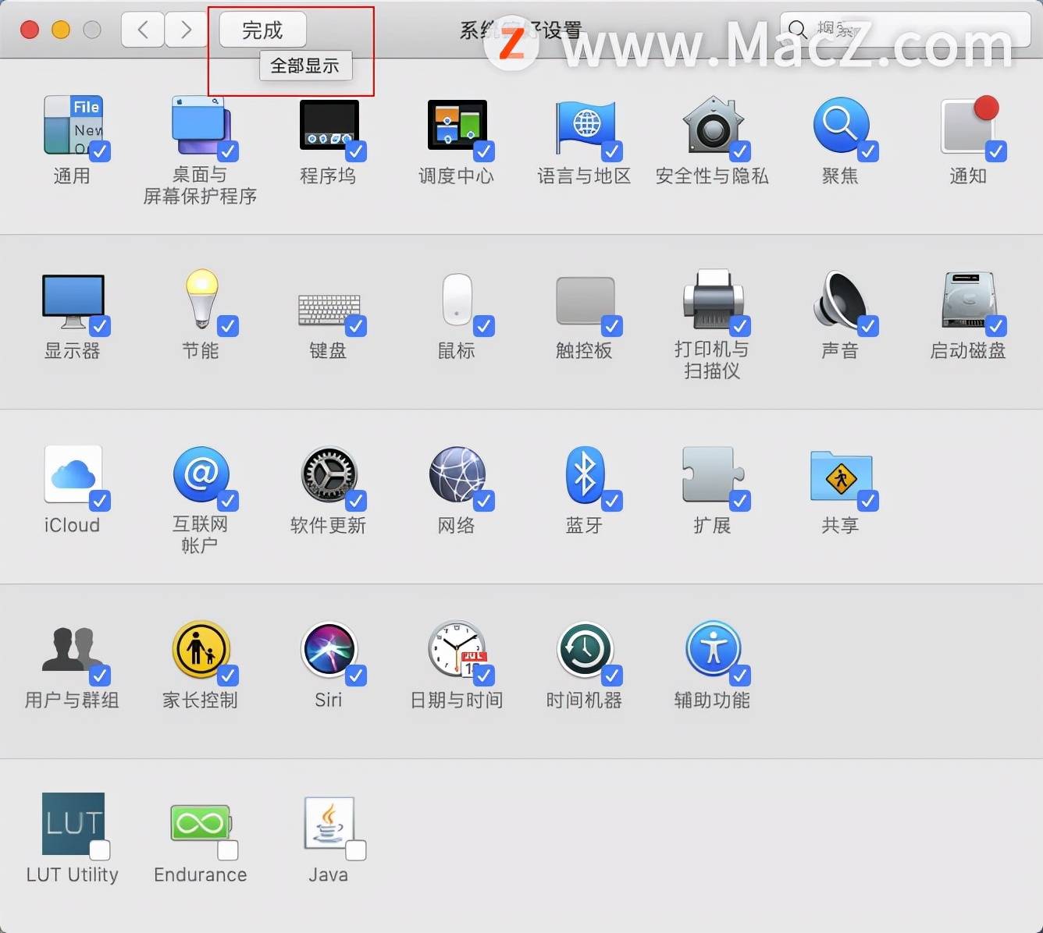Screen dimensions: 1043x933
Task: Click the 安全性与隐私 text label
Action: point(713,176)
